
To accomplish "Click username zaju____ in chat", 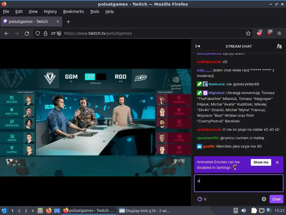I will click(x=204, y=70).
